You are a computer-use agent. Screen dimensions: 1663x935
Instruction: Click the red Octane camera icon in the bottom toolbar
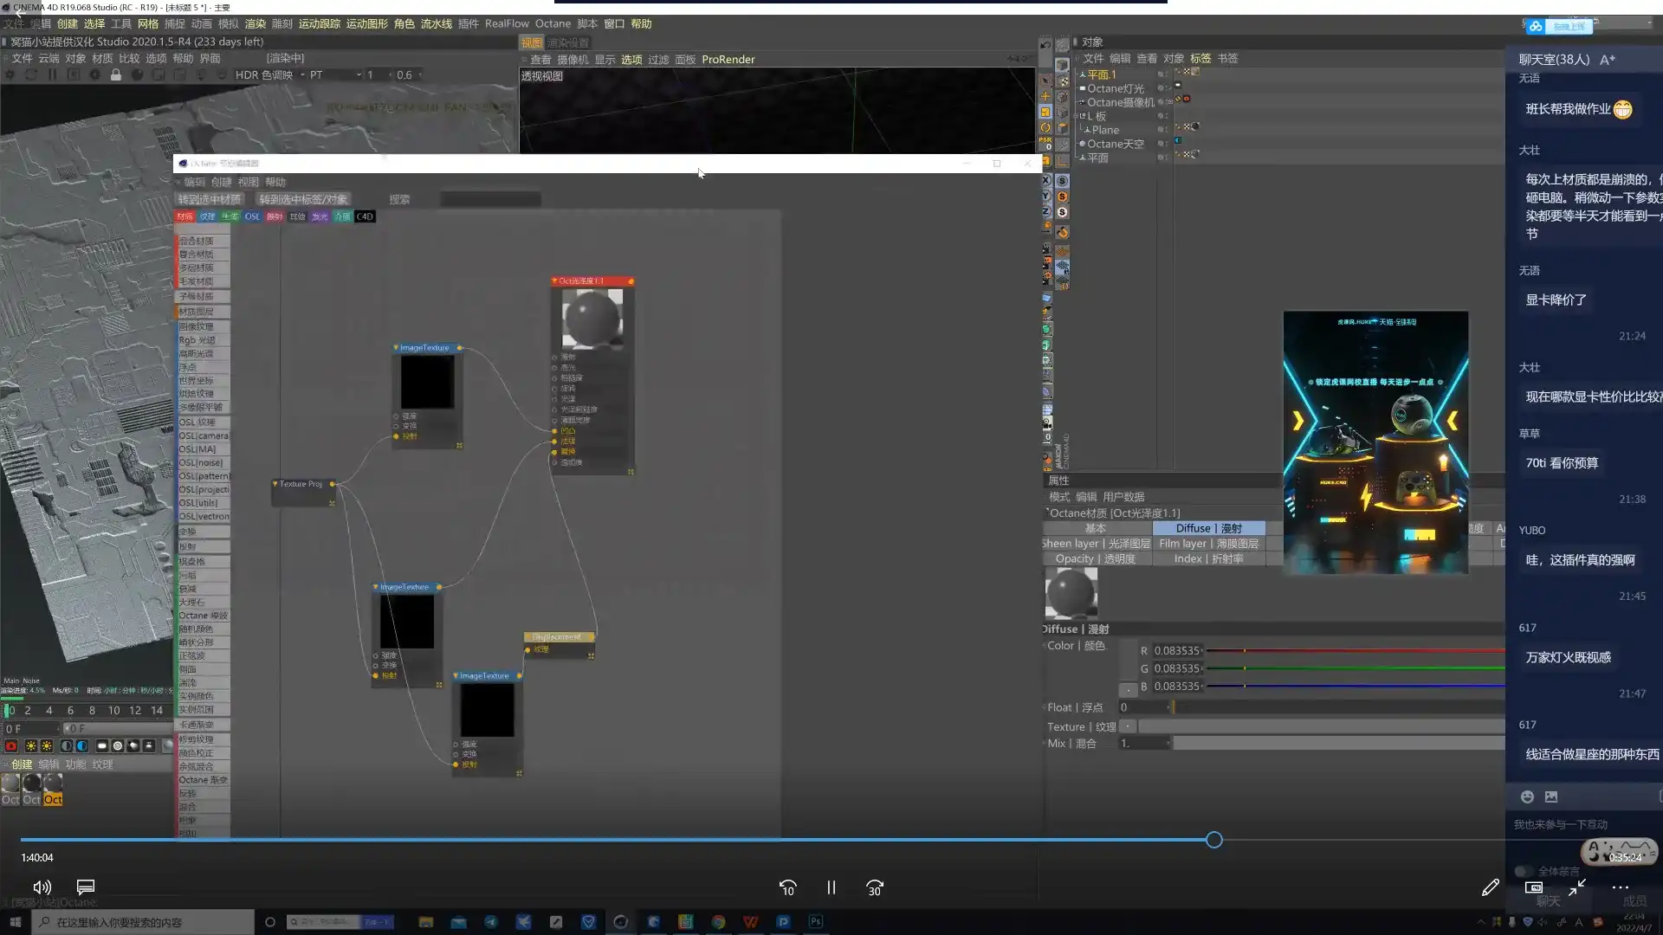11,745
